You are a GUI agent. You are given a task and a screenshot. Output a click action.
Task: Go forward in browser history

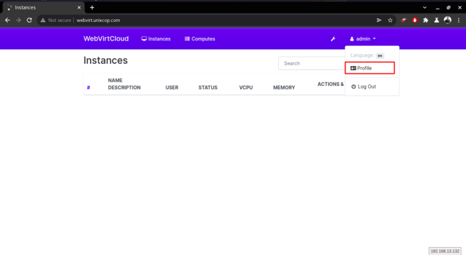[x=19, y=20]
